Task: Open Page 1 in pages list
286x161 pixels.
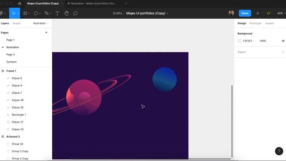Action: click(x=10, y=40)
